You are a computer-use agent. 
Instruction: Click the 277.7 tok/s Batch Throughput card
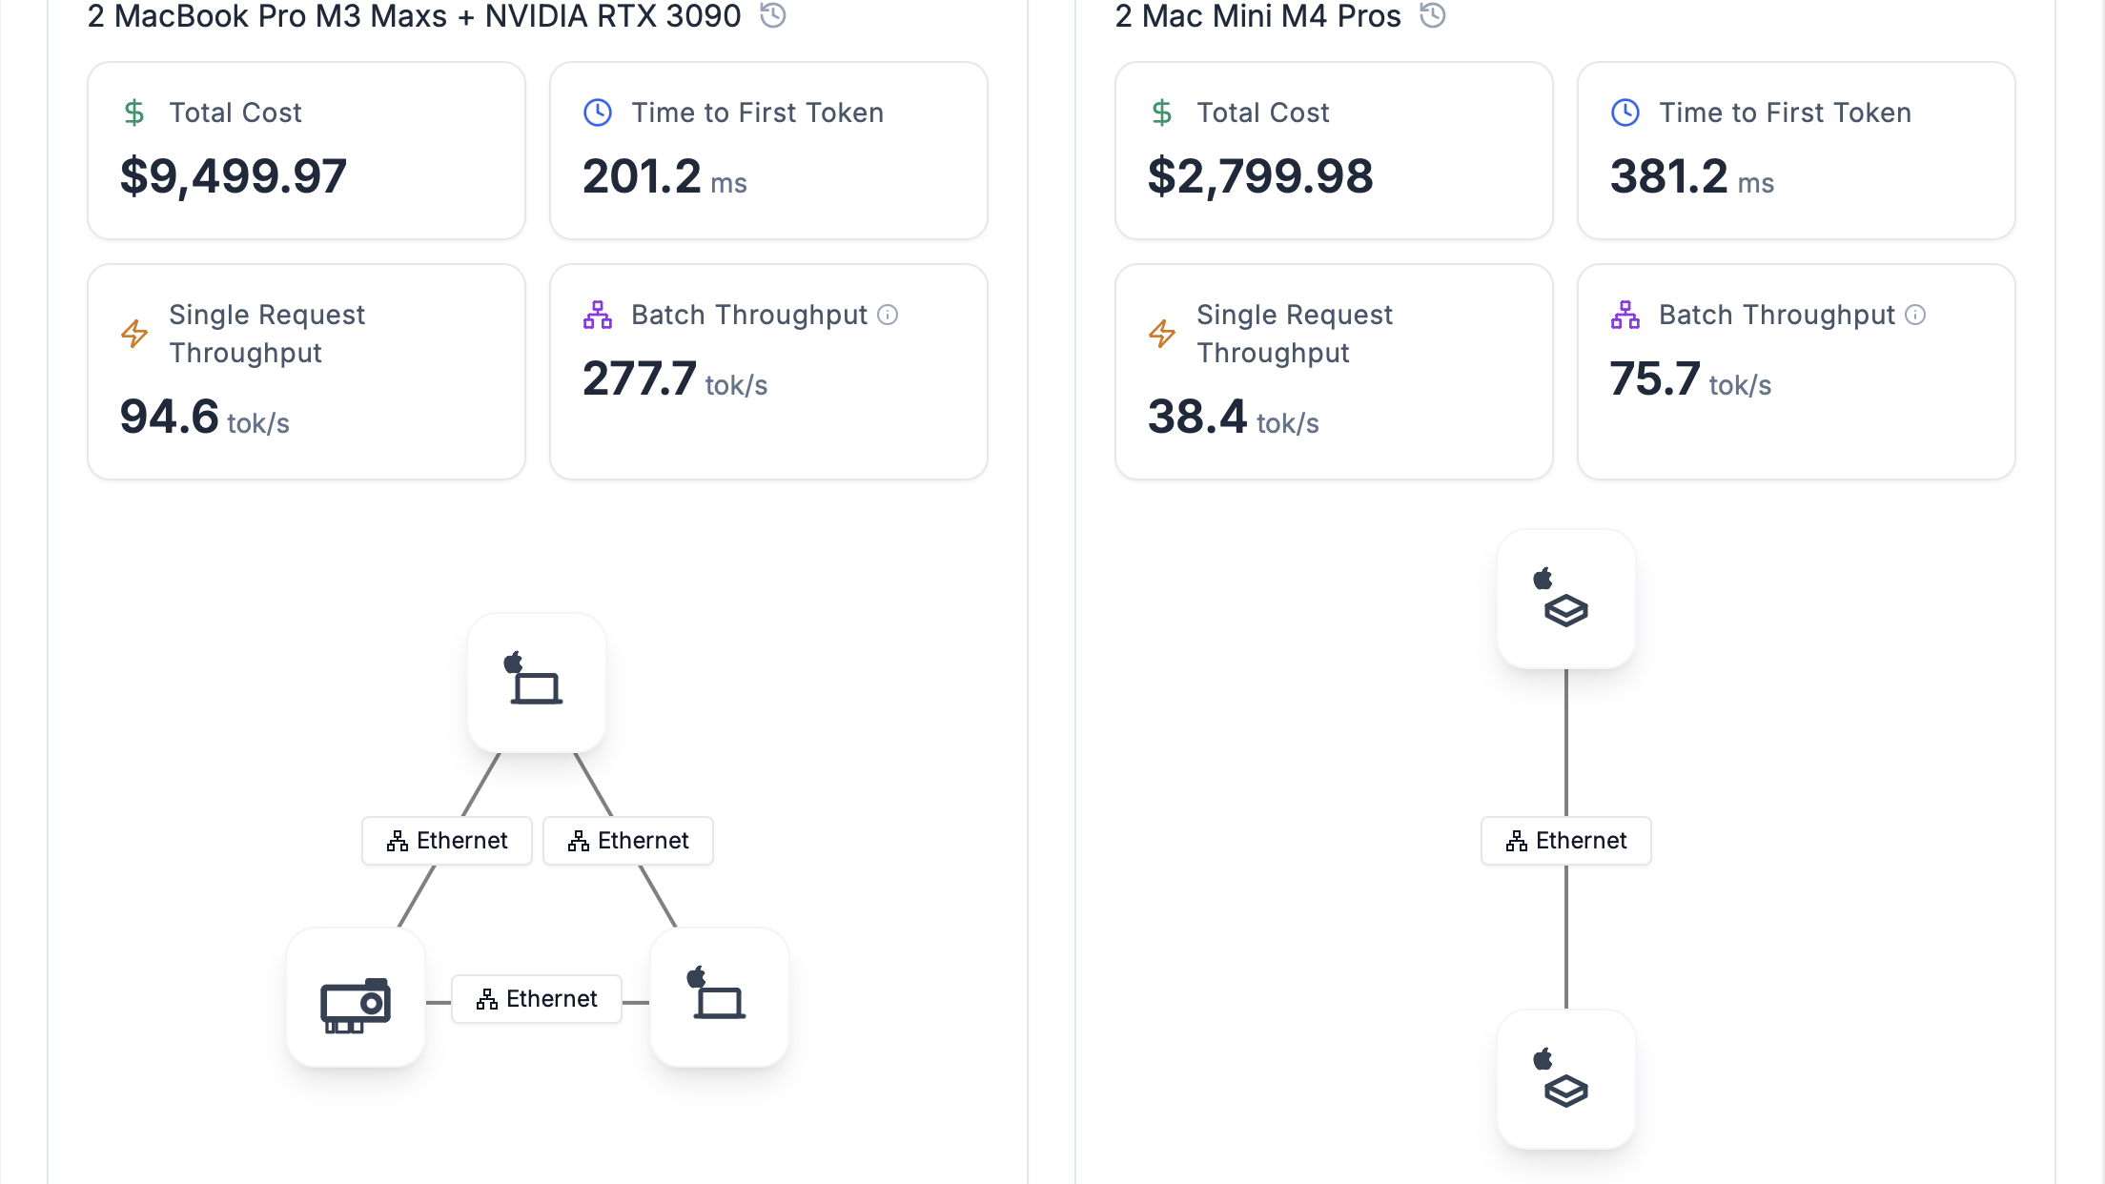[x=768, y=372]
